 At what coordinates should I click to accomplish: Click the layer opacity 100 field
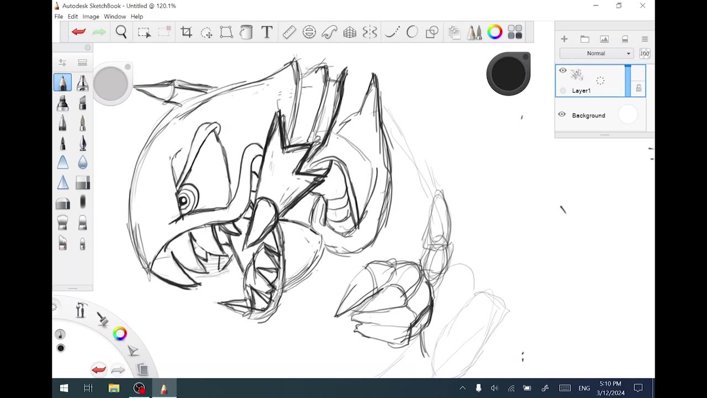[645, 53]
